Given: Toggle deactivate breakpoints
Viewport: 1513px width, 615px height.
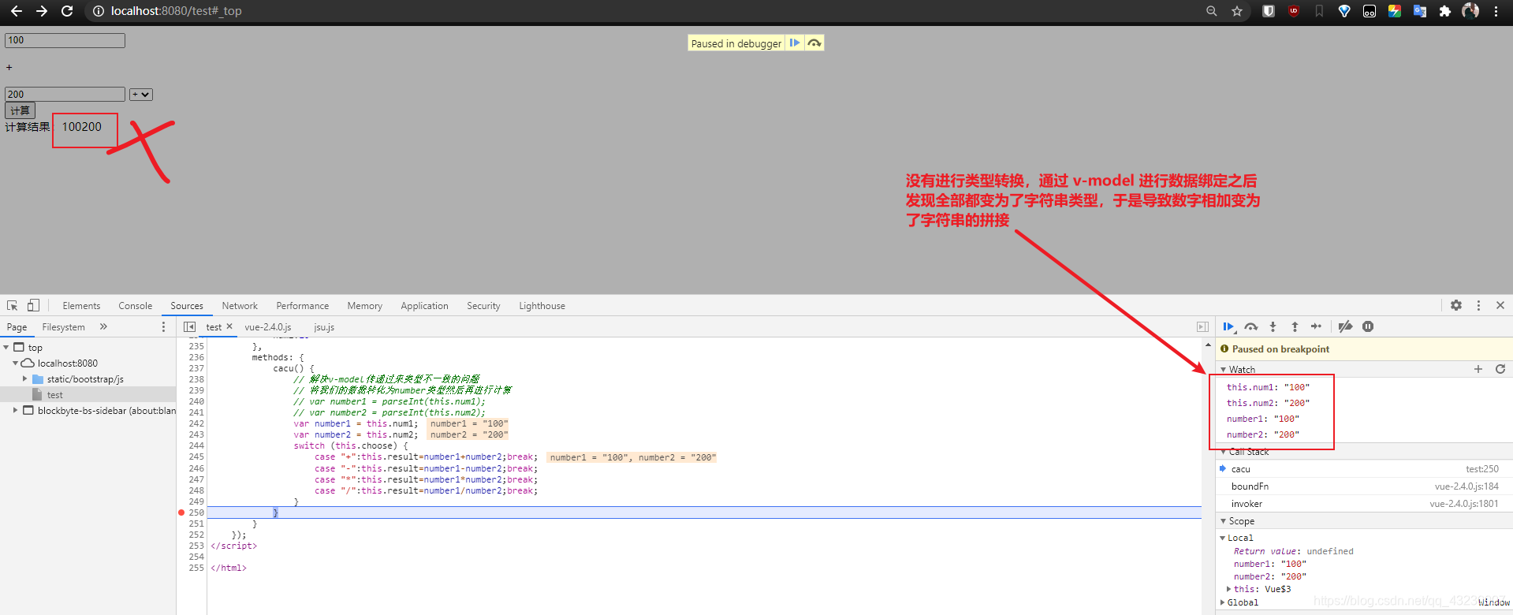Looking at the screenshot, I should click(1346, 326).
